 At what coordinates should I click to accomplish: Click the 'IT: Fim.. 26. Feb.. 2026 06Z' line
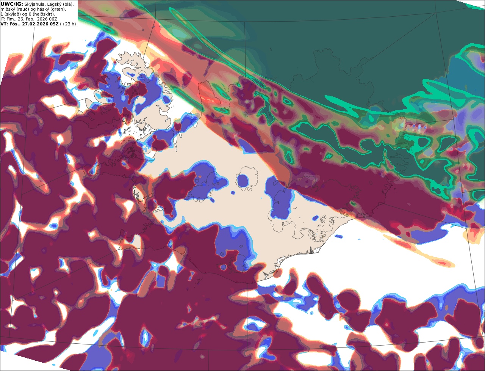pos(29,19)
